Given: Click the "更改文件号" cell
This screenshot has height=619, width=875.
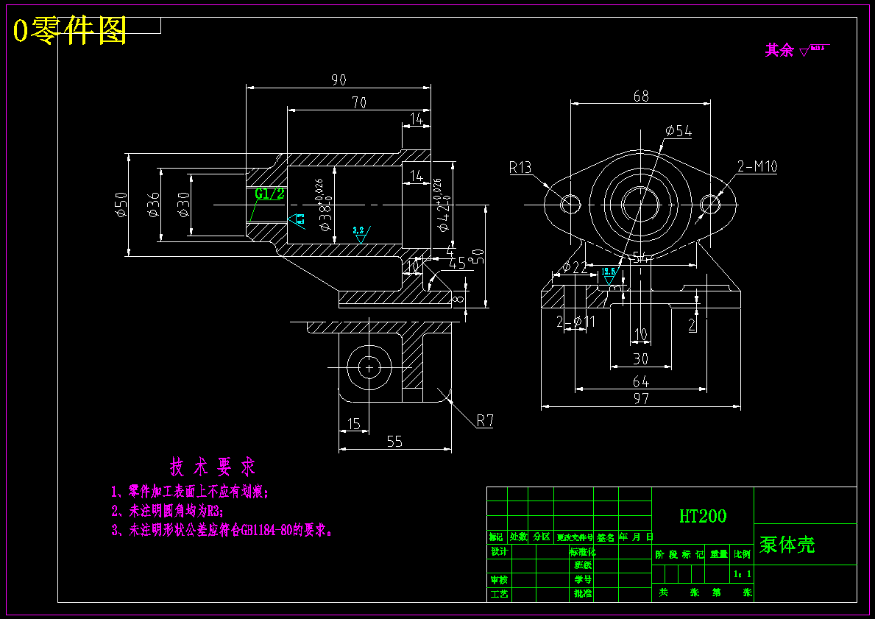Looking at the screenshot, I should tap(574, 537).
